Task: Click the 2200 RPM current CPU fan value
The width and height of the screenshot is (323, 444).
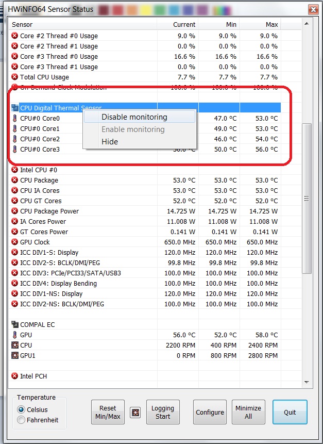Action: 180,346
